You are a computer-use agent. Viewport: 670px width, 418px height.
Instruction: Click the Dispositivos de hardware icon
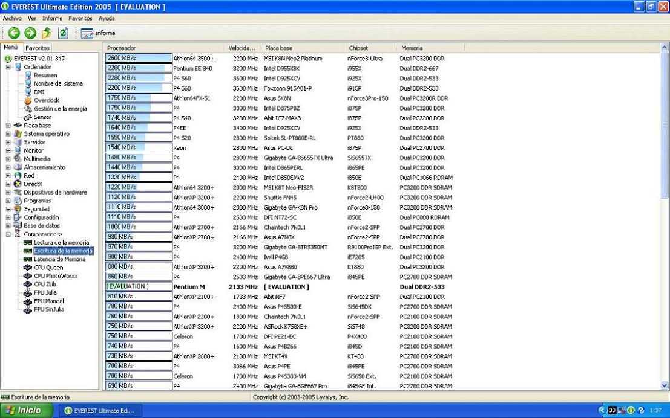tap(18, 192)
